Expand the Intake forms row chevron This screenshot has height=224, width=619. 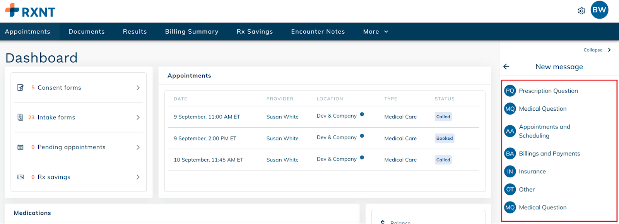[x=138, y=118]
